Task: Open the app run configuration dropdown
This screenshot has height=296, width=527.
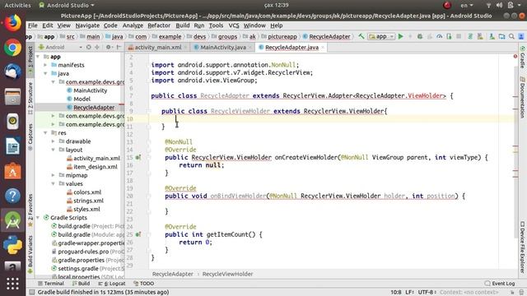Action: point(381,36)
